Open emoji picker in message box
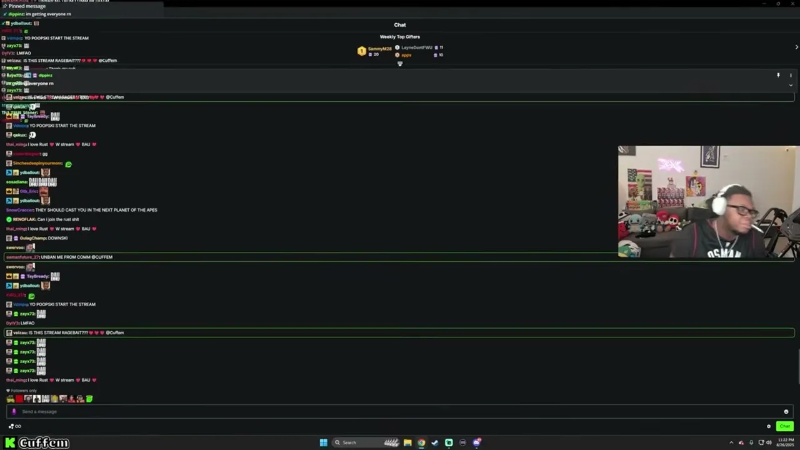The width and height of the screenshot is (800, 450). point(786,411)
